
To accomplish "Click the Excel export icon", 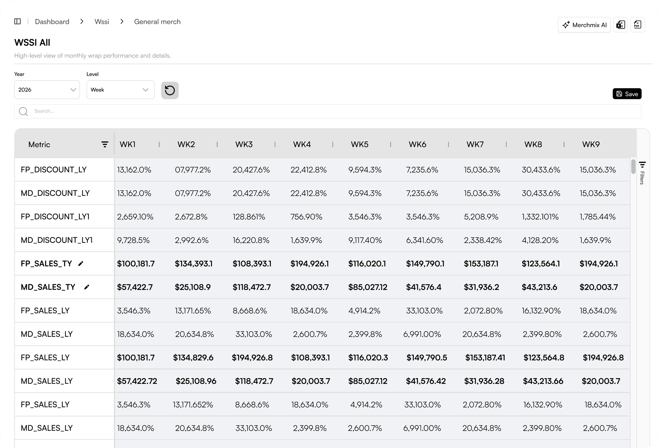I will 620,25.
